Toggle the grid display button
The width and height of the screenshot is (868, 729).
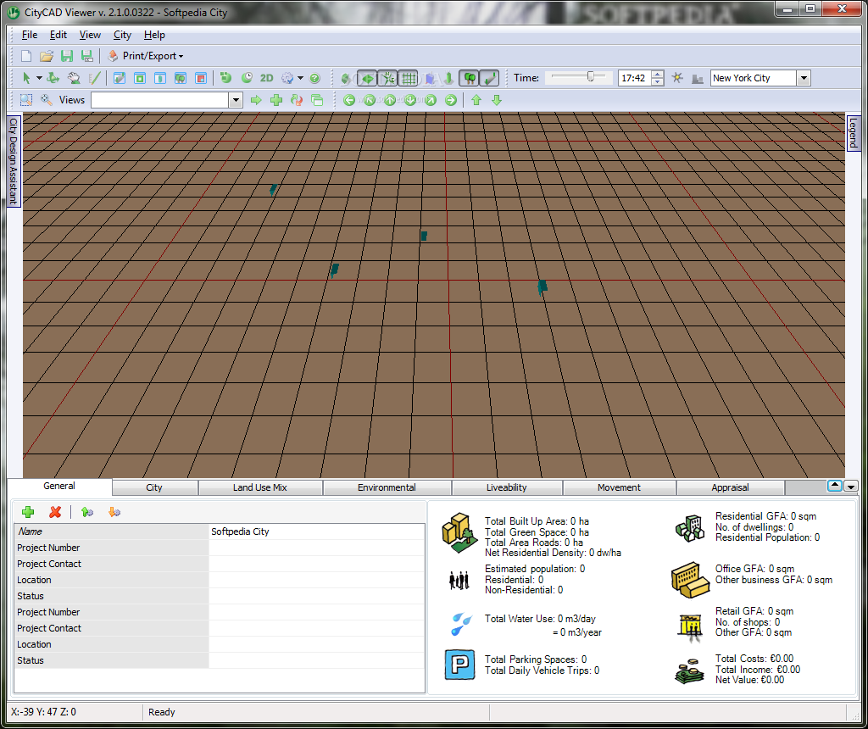(409, 78)
